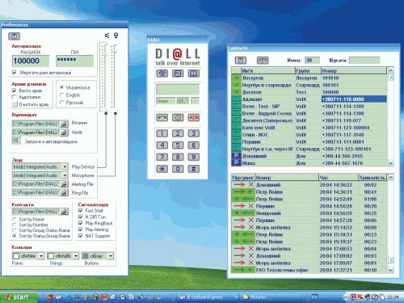Screen dimensions: 404x303
Task: Click the microphone icon in Preferences
Action: click(116, 36)
